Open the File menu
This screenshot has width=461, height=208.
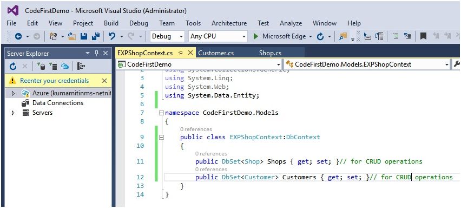pos(11,23)
